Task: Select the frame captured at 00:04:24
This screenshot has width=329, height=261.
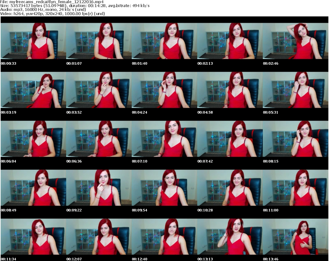Action: (164, 90)
